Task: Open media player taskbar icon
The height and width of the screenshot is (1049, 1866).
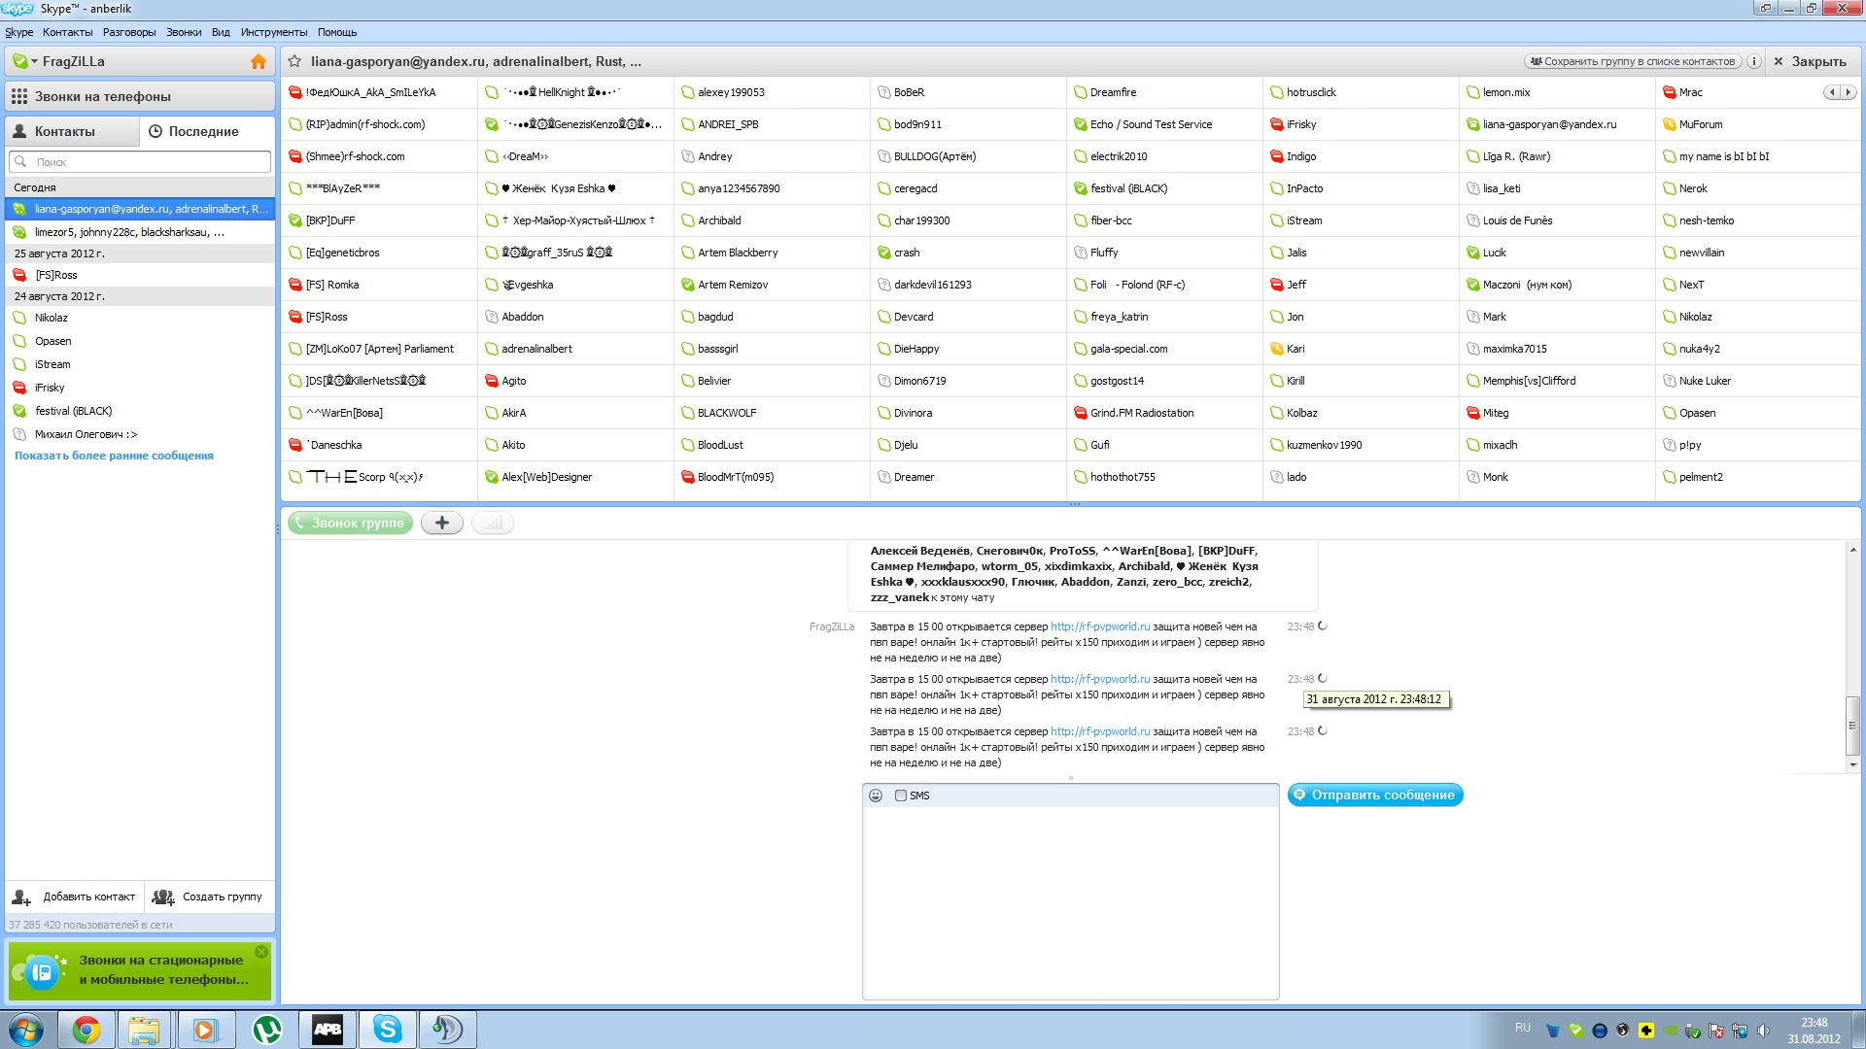Action: pyautogui.click(x=204, y=1030)
